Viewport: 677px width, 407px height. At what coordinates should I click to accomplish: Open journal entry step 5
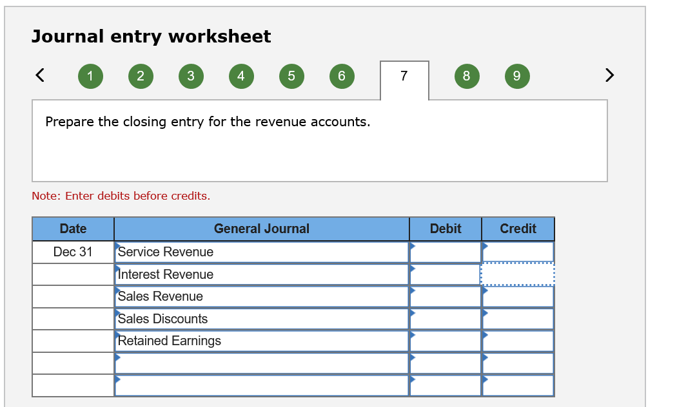coord(291,76)
